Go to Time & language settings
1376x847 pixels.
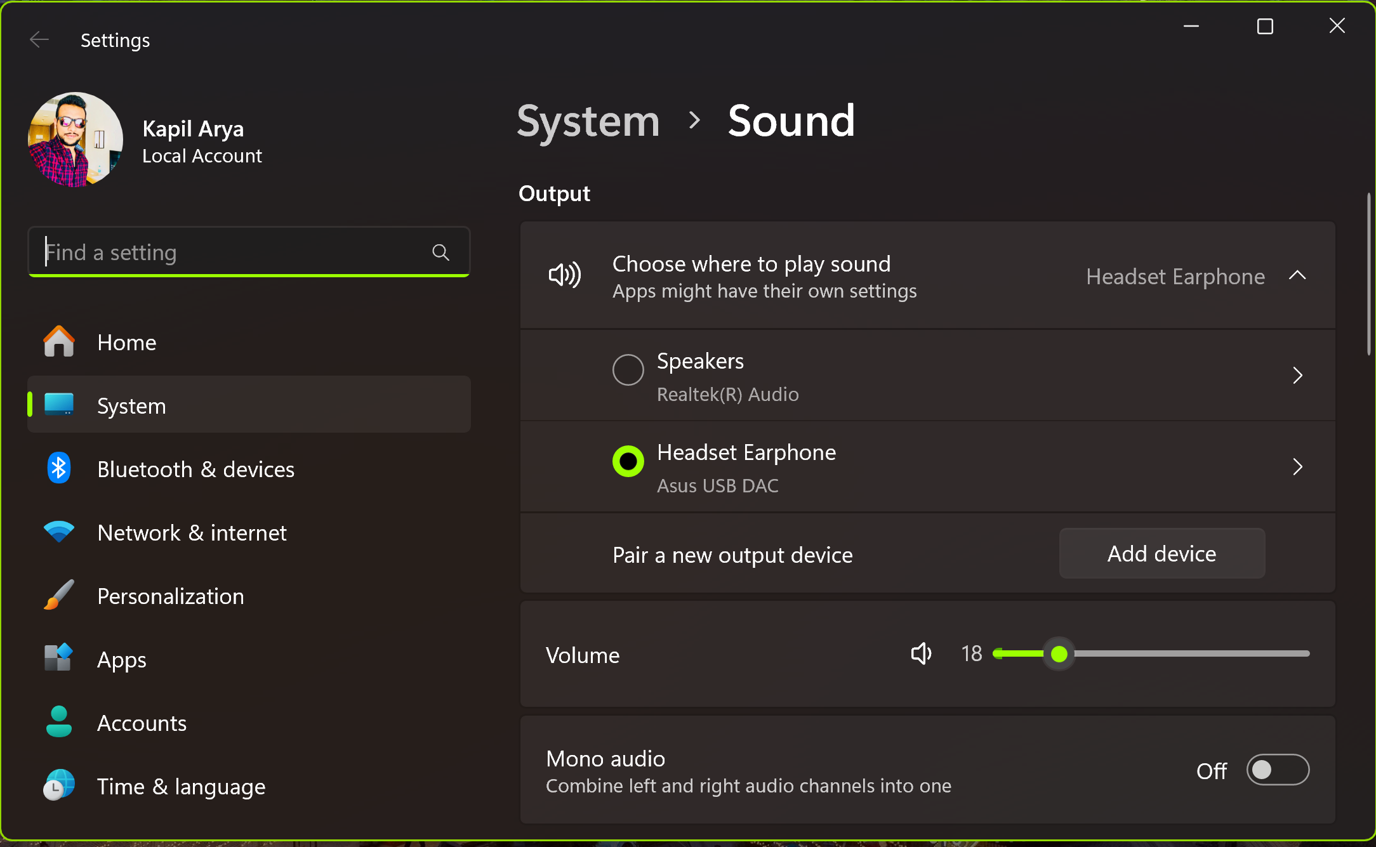coord(181,787)
